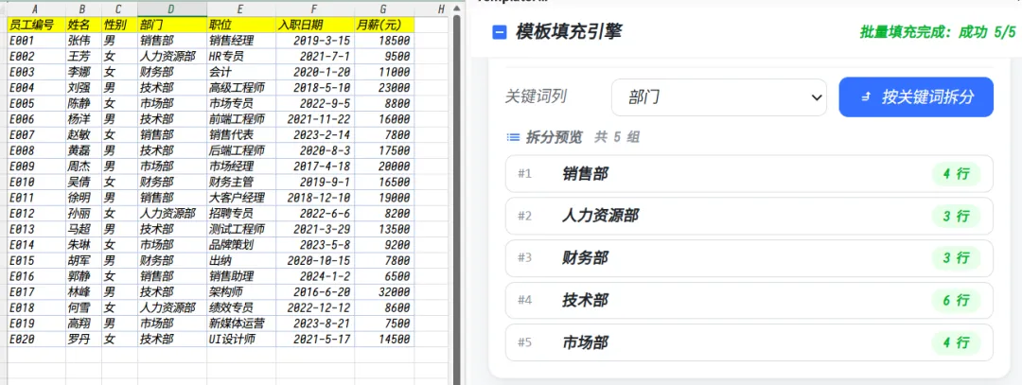Select the 市场部 split preview group
The width and height of the screenshot is (1022, 385).
[x=749, y=342]
